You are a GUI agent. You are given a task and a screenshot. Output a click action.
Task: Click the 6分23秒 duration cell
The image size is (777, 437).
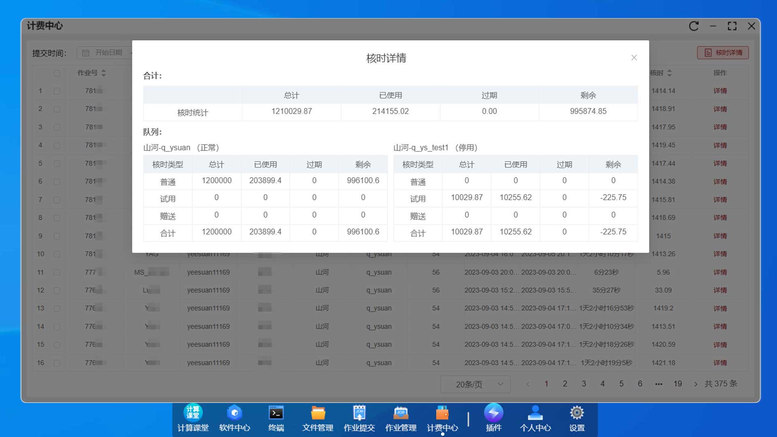point(606,272)
